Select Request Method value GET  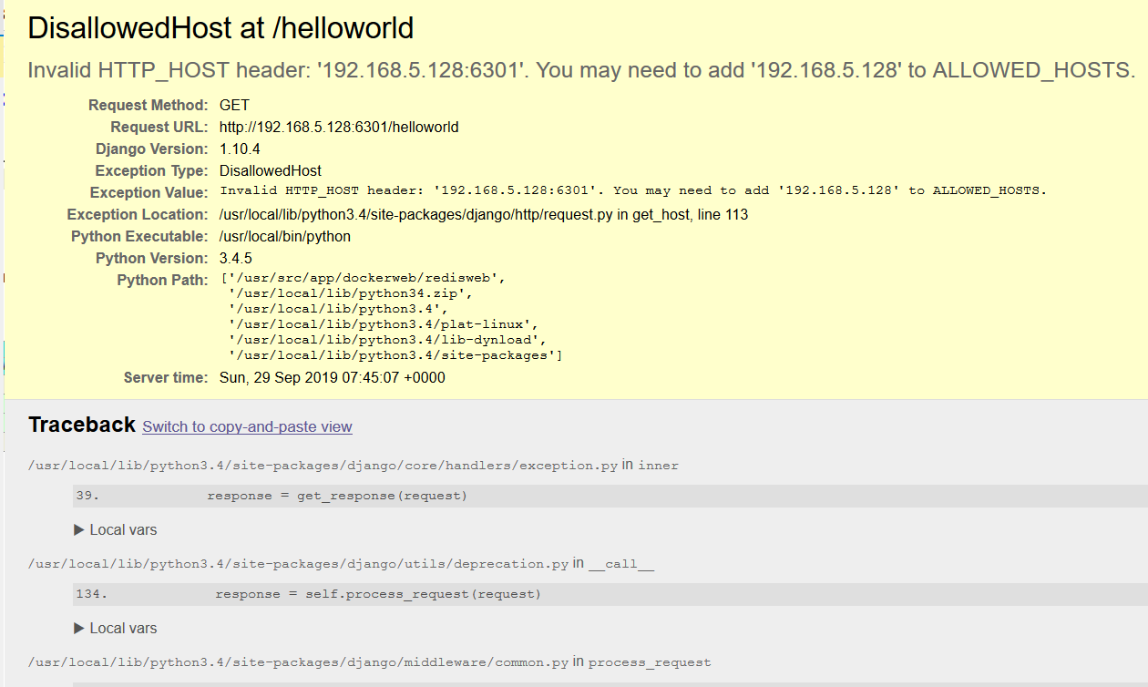tap(234, 106)
